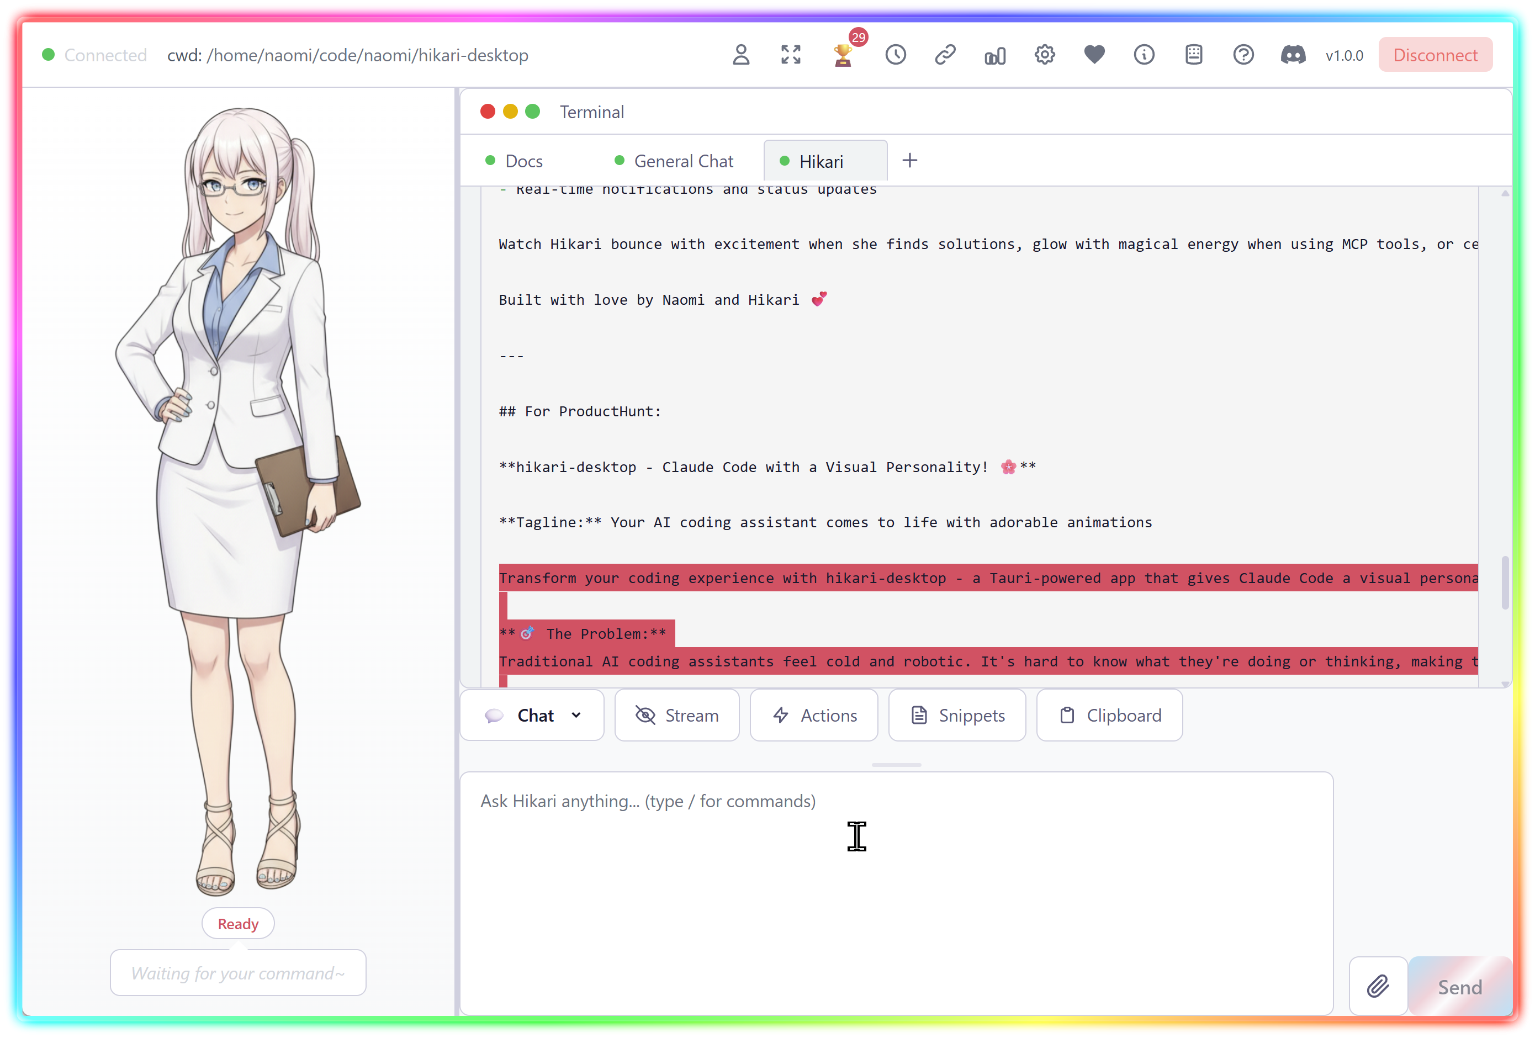Switch to the General Chat tab

click(683, 161)
